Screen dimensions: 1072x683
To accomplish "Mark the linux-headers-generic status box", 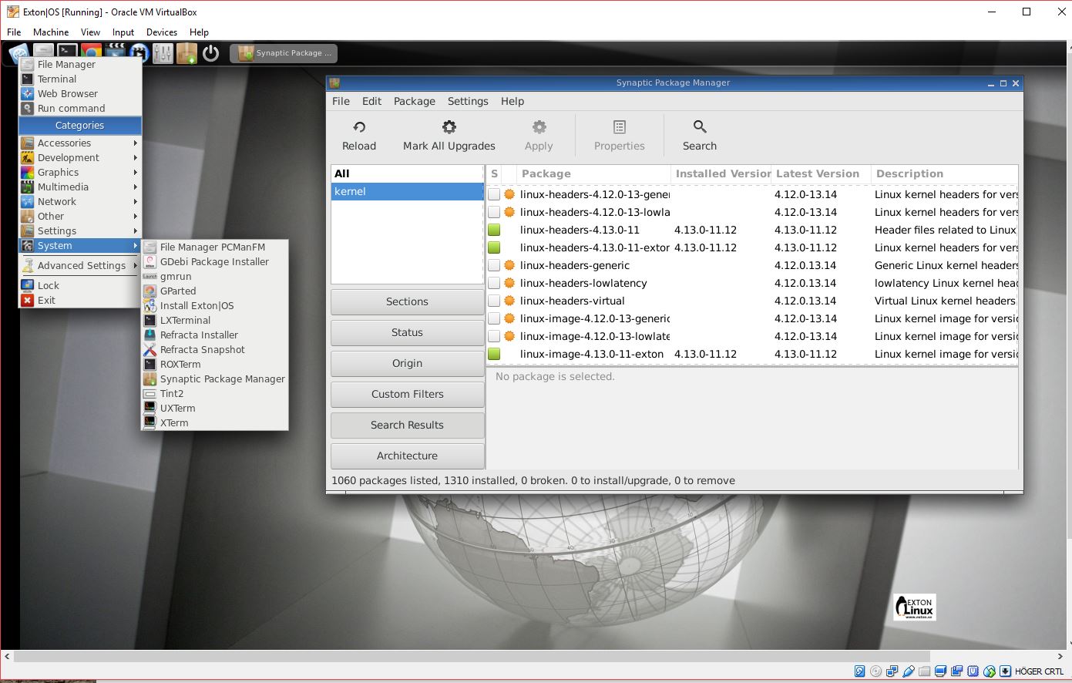I will pyautogui.click(x=494, y=265).
